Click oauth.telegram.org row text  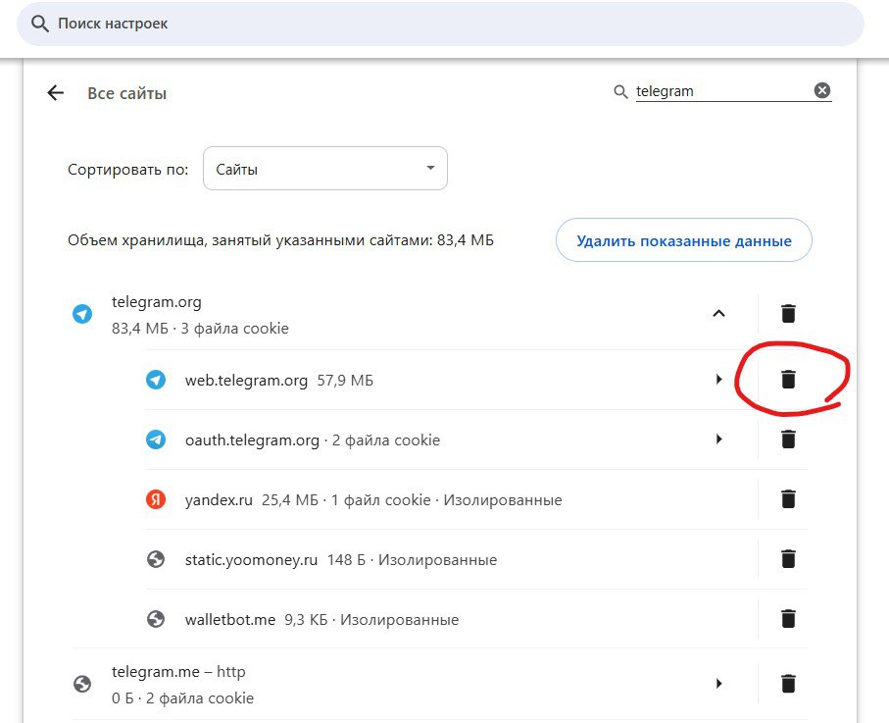[x=313, y=440]
